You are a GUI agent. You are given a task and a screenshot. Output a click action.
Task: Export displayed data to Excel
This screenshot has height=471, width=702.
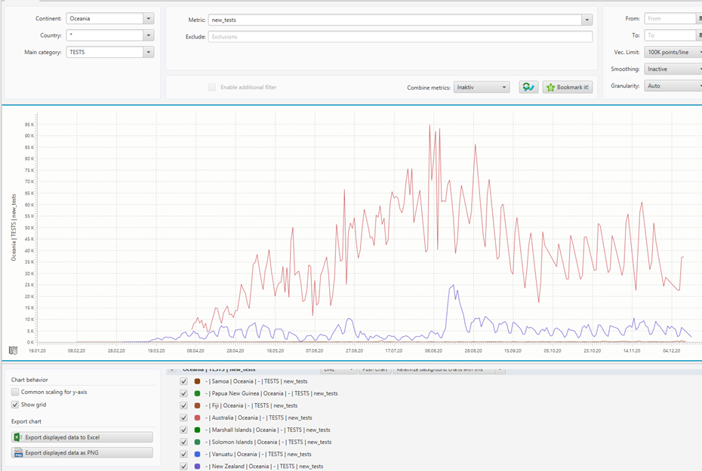[82, 437]
